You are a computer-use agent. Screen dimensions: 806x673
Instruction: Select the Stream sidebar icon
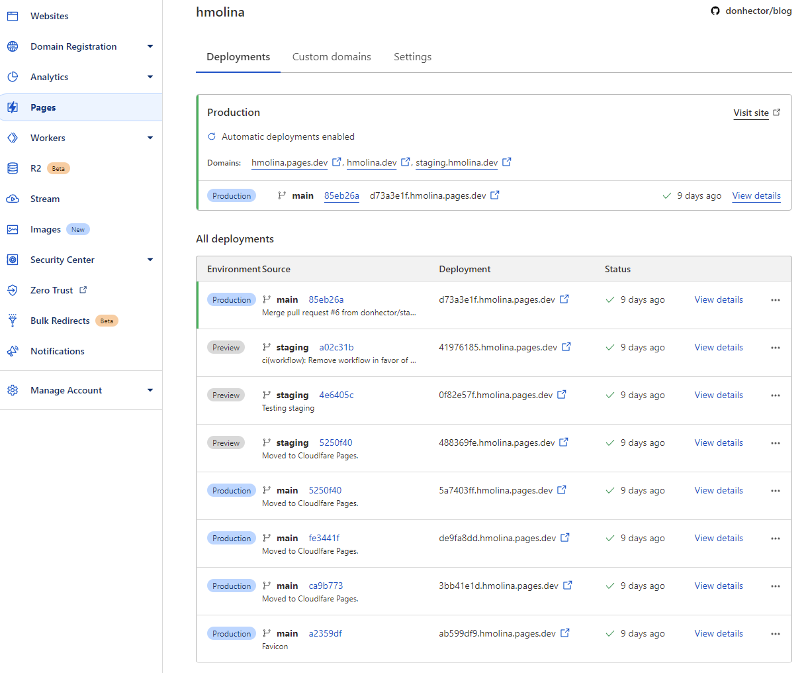pyautogui.click(x=12, y=199)
